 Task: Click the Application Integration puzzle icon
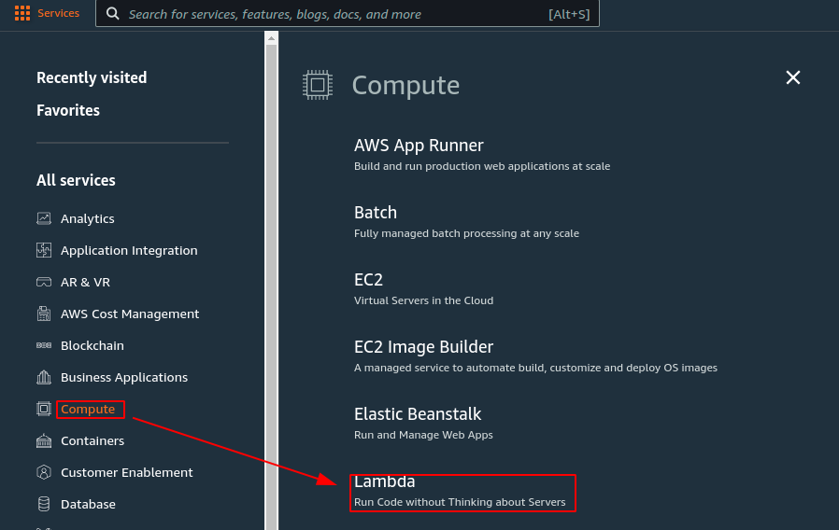(44, 250)
